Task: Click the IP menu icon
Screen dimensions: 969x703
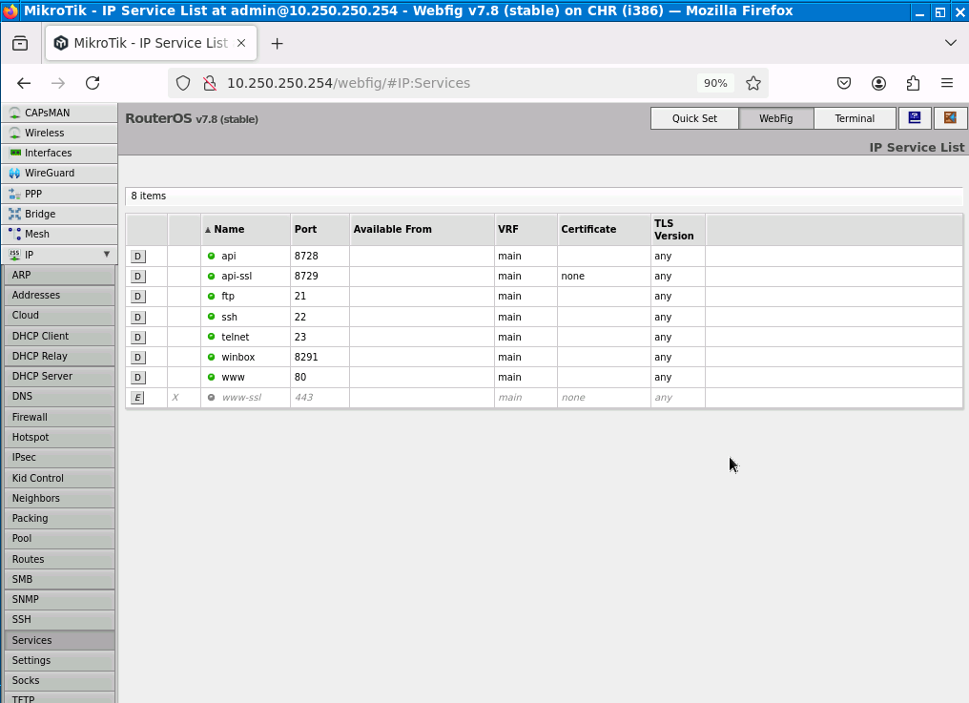Action: pos(15,254)
